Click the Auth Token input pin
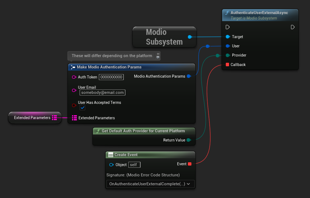 tap(74, 77)
